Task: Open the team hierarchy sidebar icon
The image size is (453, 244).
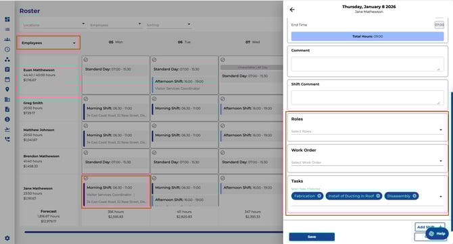Action: tap(7, 40)
